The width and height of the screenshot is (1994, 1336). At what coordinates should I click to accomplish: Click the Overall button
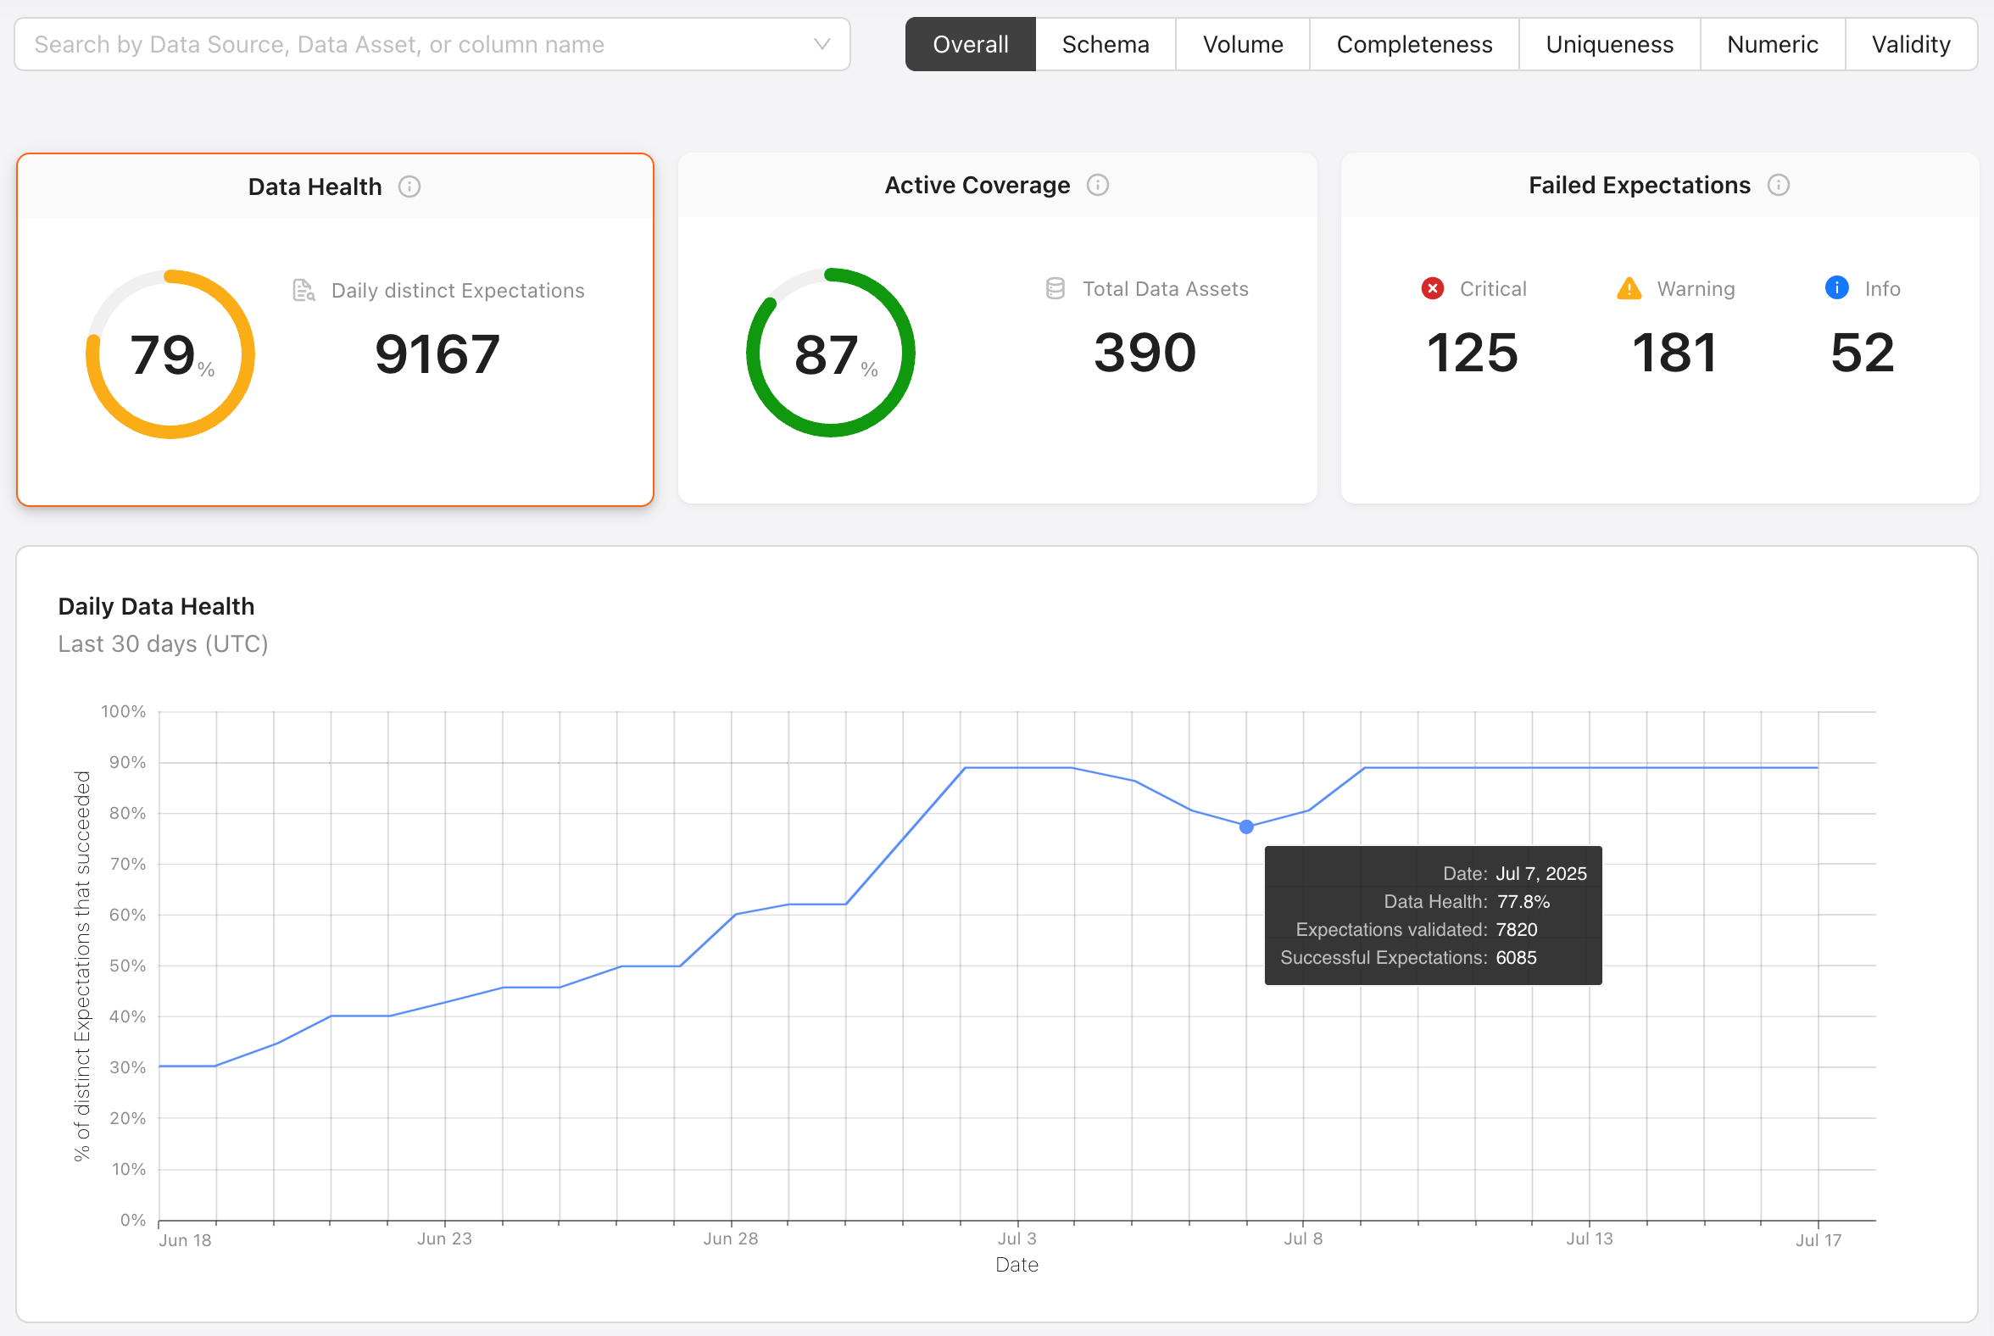[x=970, y=43]
